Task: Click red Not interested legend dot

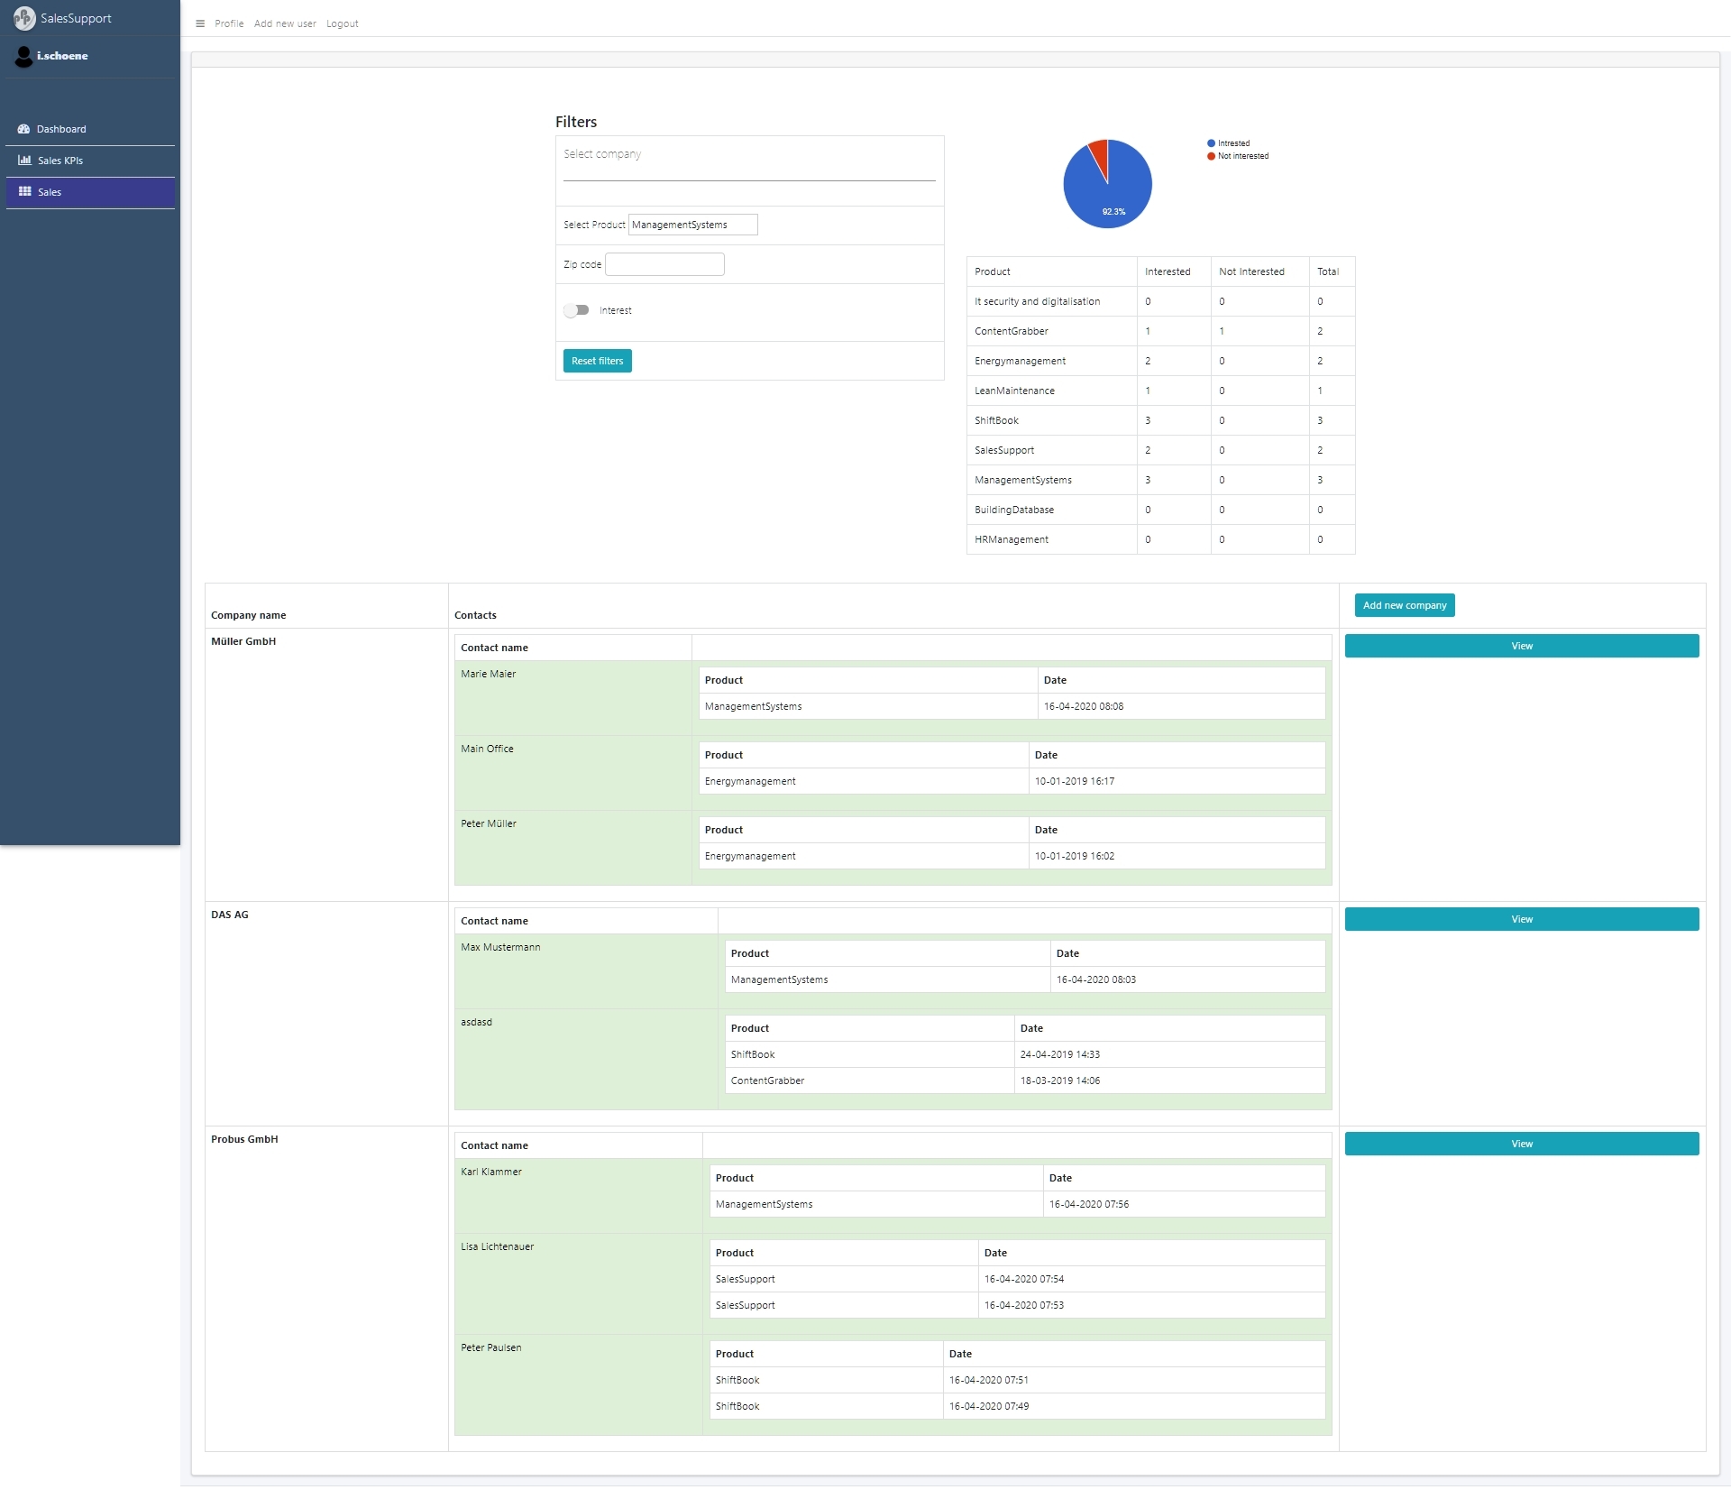Action: pyautogui.click(x=1211, y=156)
